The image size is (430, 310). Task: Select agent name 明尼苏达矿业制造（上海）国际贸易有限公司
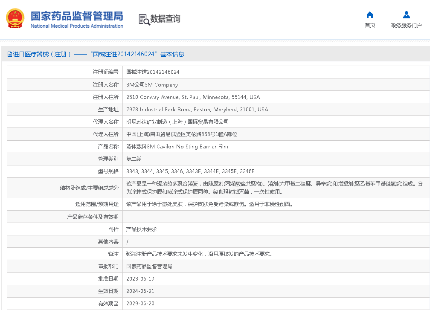177,122
